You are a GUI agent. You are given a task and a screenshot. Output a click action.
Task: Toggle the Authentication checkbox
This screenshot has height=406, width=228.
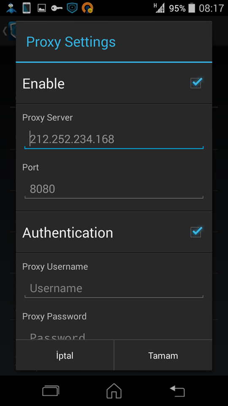(x=196, y=232)
